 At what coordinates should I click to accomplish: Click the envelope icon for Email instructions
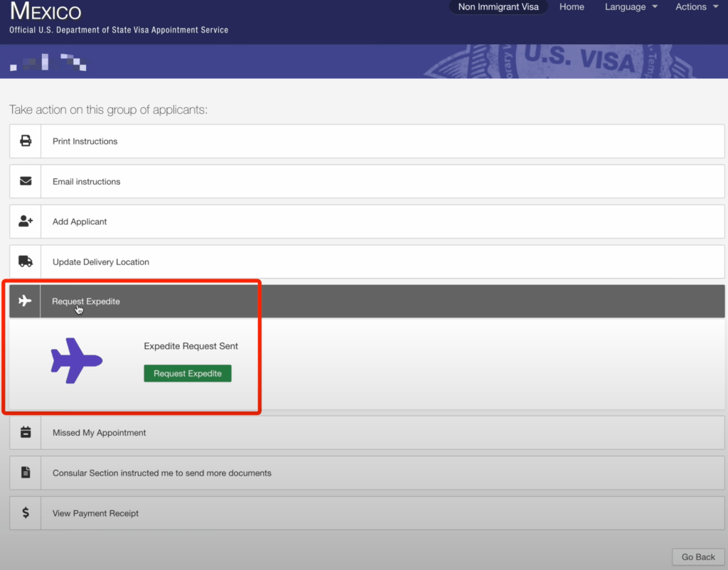(26, 181)
